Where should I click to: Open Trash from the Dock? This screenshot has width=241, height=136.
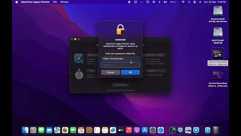[x=216, y=130]
